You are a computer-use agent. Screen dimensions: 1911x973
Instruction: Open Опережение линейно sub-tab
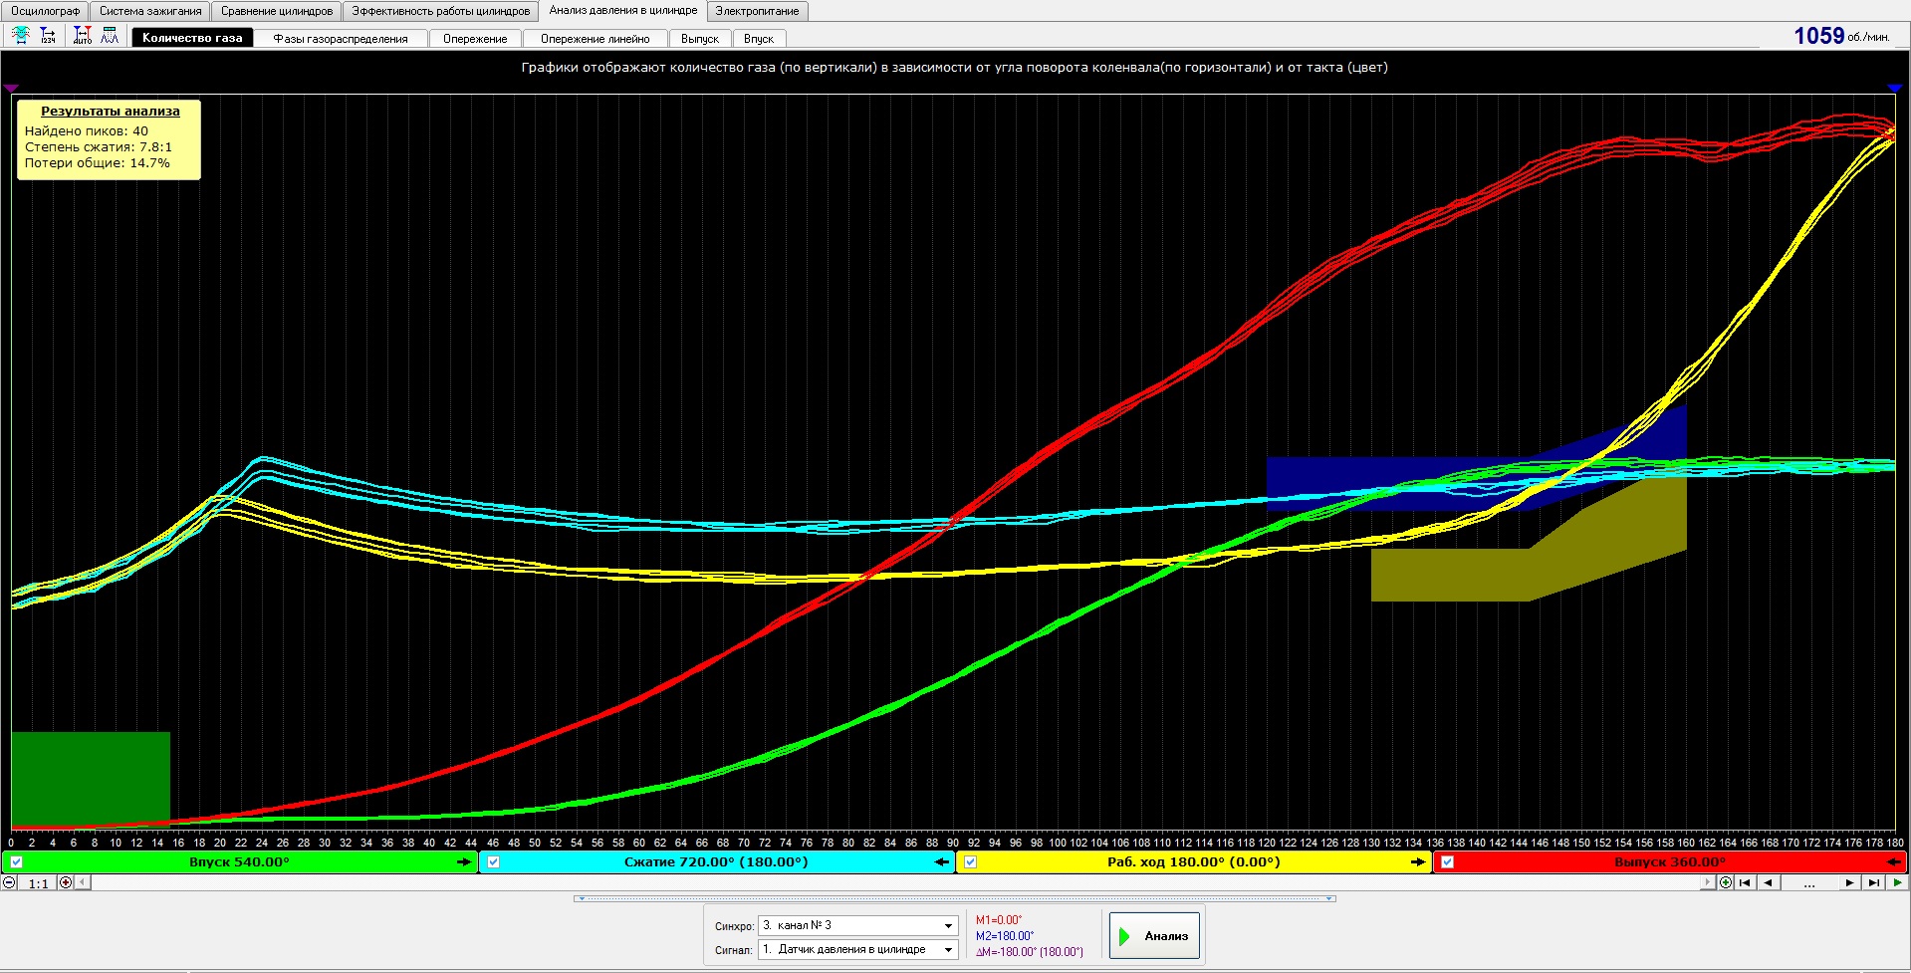tap(596, 39)
